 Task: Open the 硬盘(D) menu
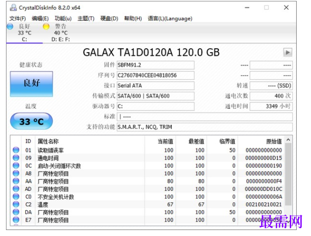[109, 18]
